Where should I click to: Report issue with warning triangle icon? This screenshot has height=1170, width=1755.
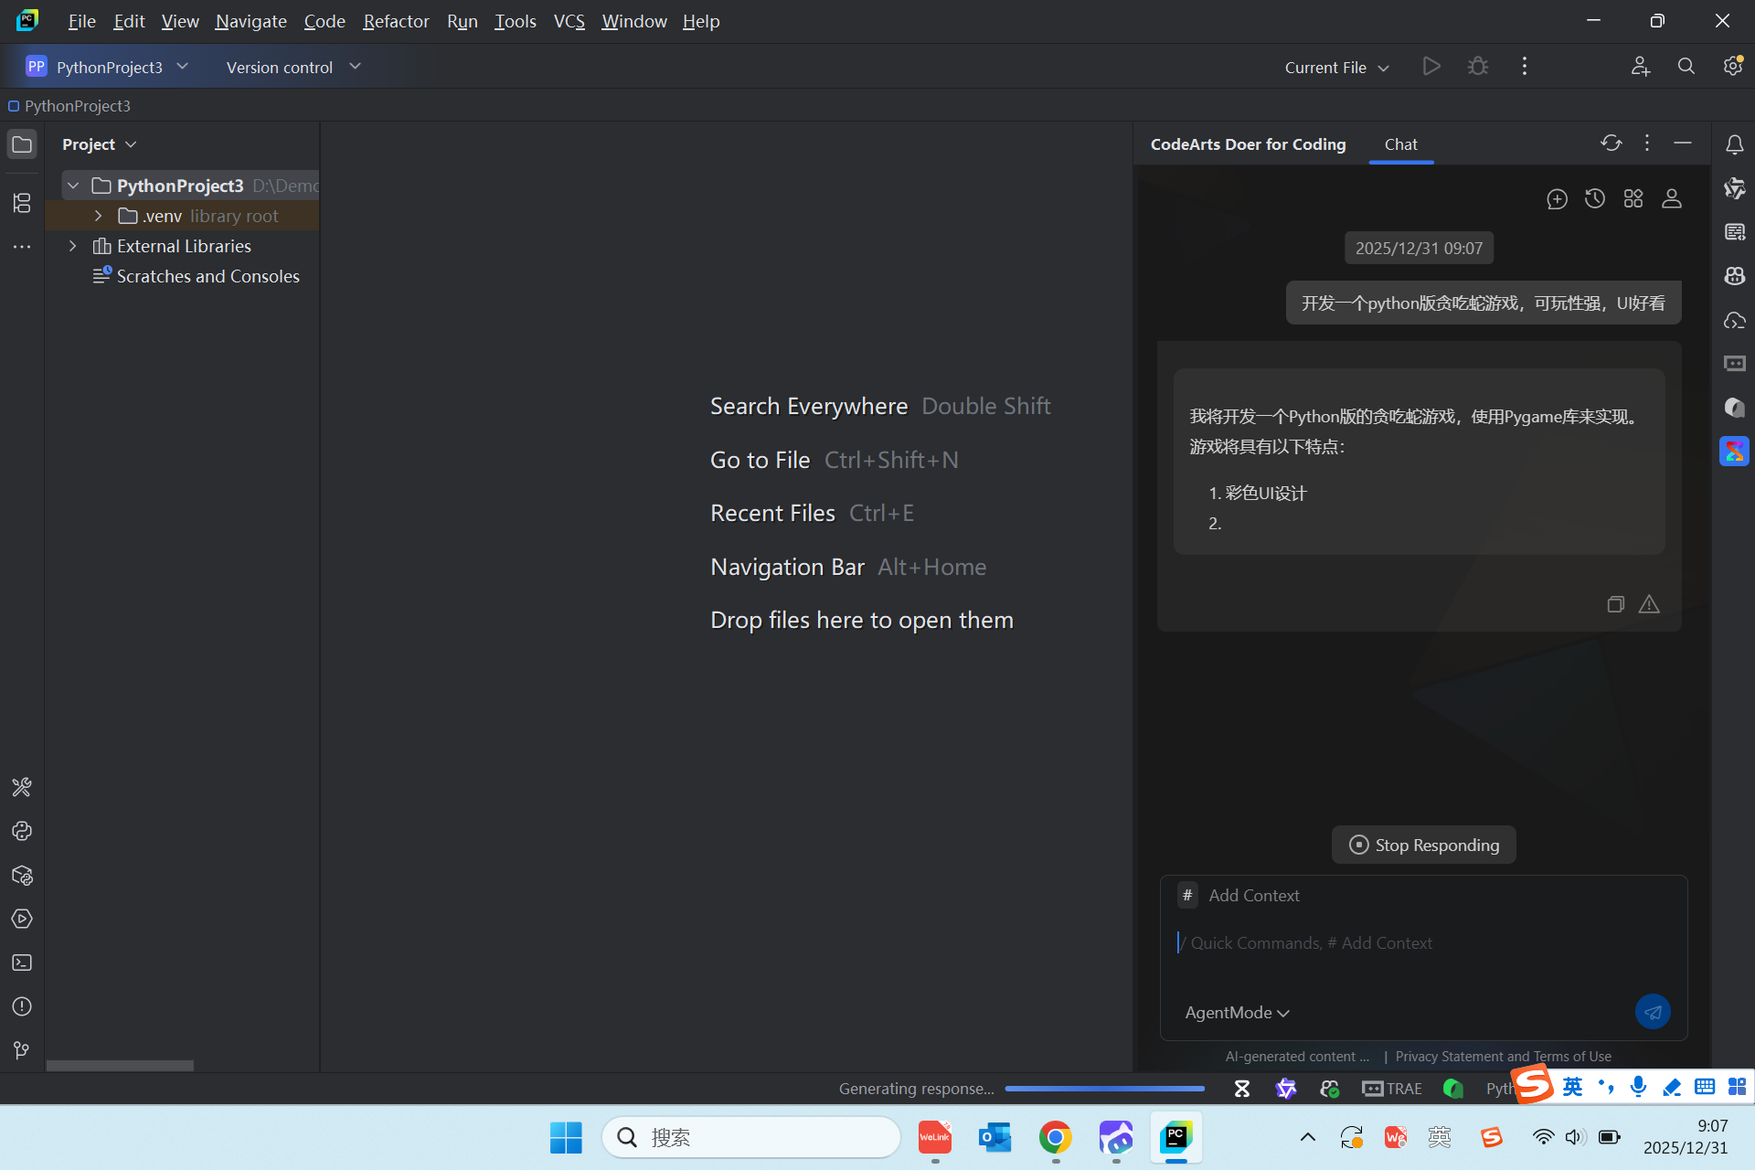pyautogui.click(x=1649, y=604)
